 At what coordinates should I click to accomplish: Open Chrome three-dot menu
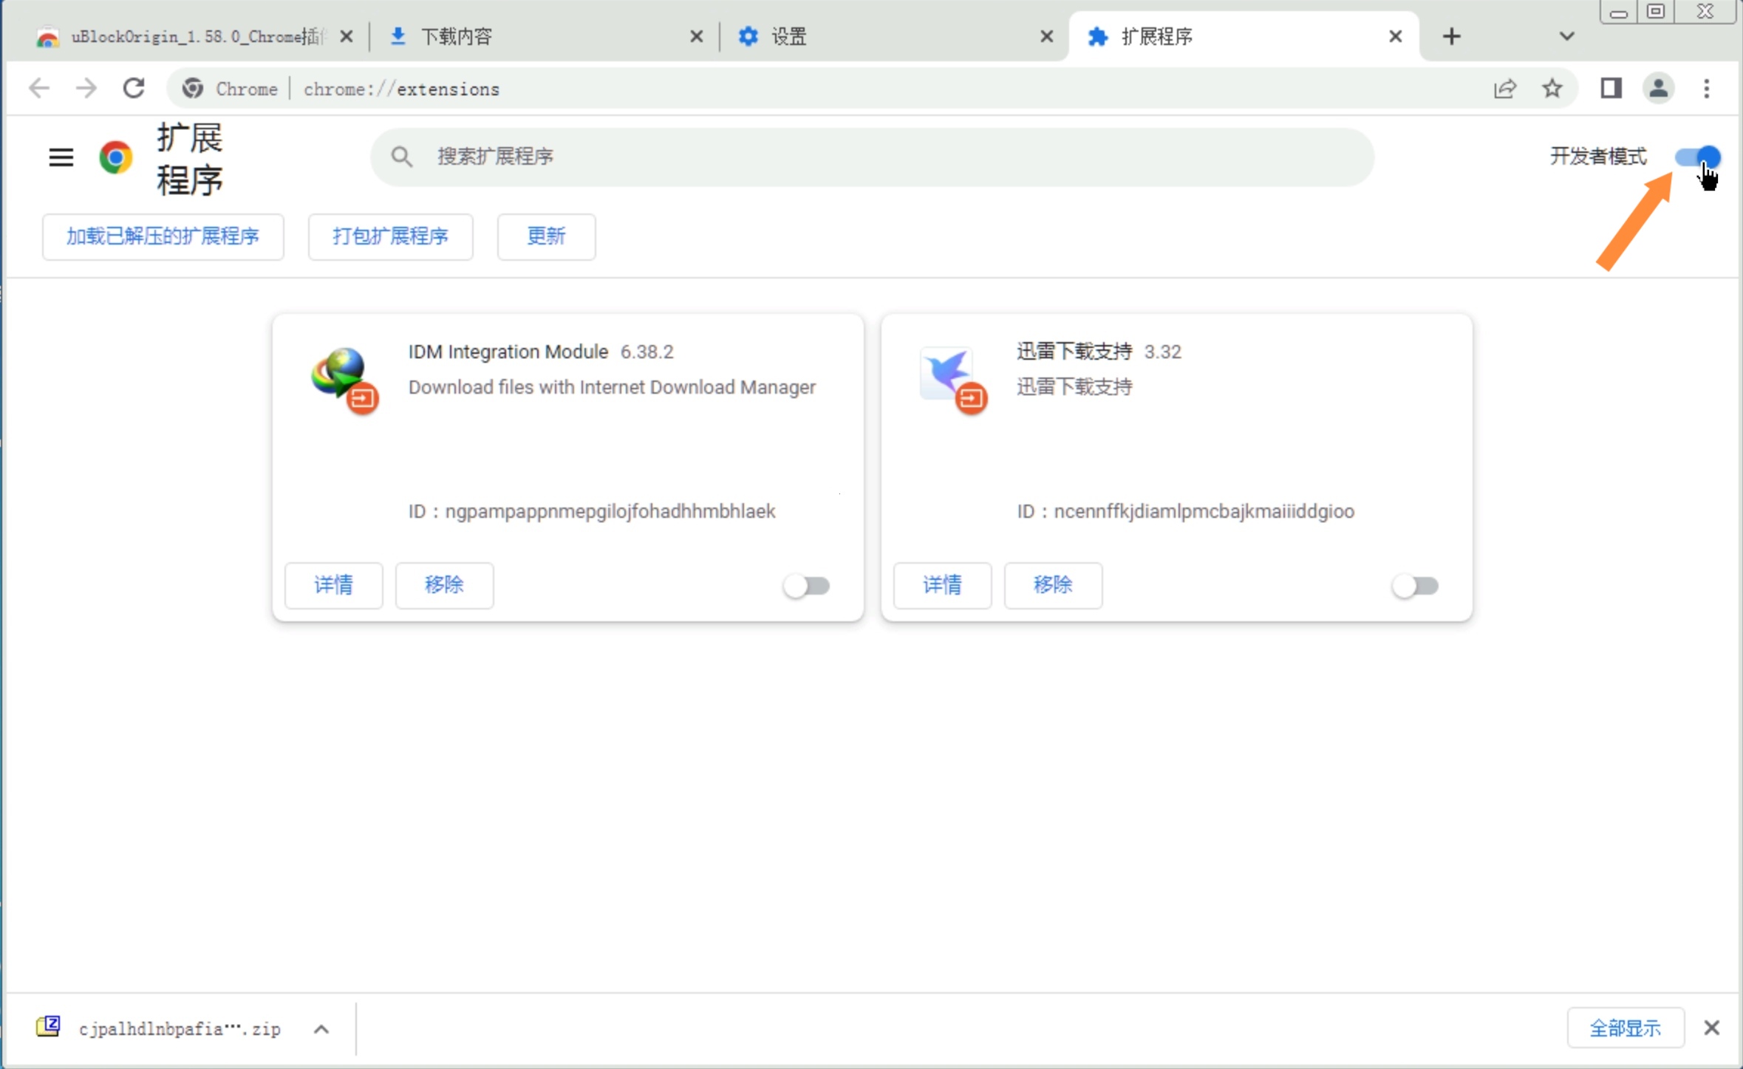coord(1706,89)
